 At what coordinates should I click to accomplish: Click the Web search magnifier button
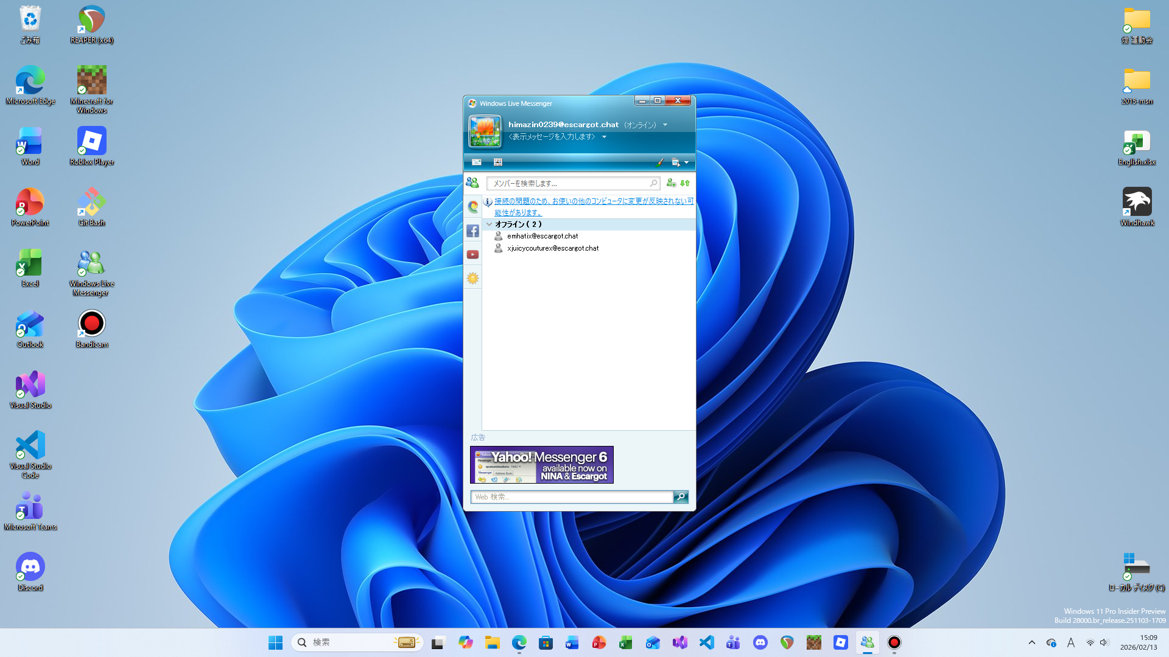click(x=681, y=497)
